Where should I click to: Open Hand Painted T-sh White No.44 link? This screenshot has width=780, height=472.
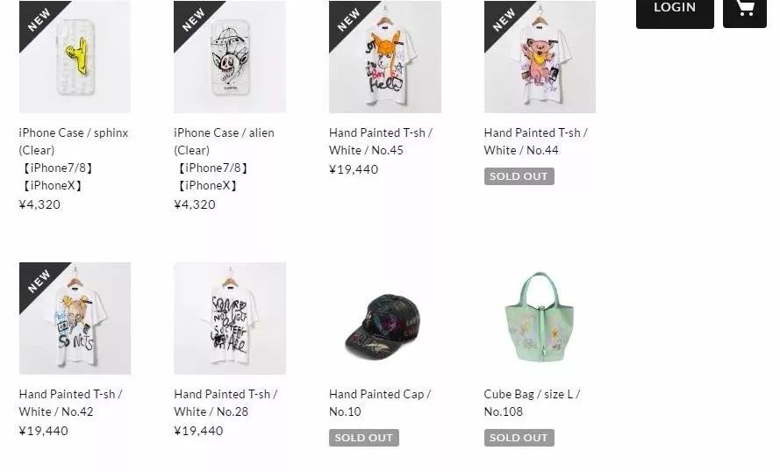tap(536, 142)
